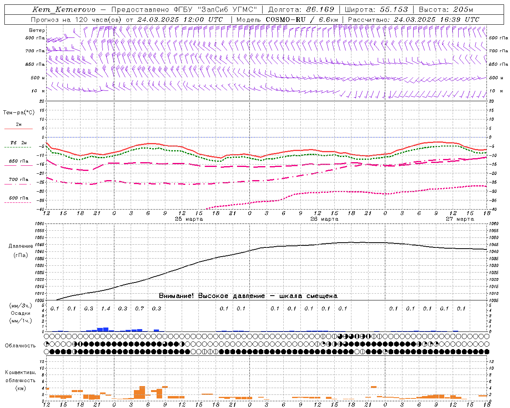Click the "(гПа)" pressure unit label
510x408 pixels.
(20, 255)
